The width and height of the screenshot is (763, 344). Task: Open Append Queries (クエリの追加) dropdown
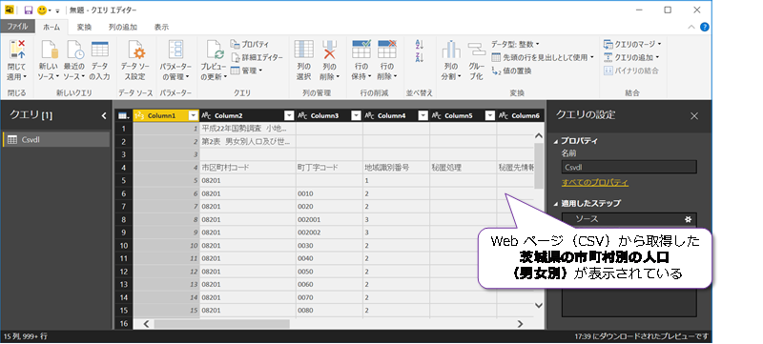(631, 57)
